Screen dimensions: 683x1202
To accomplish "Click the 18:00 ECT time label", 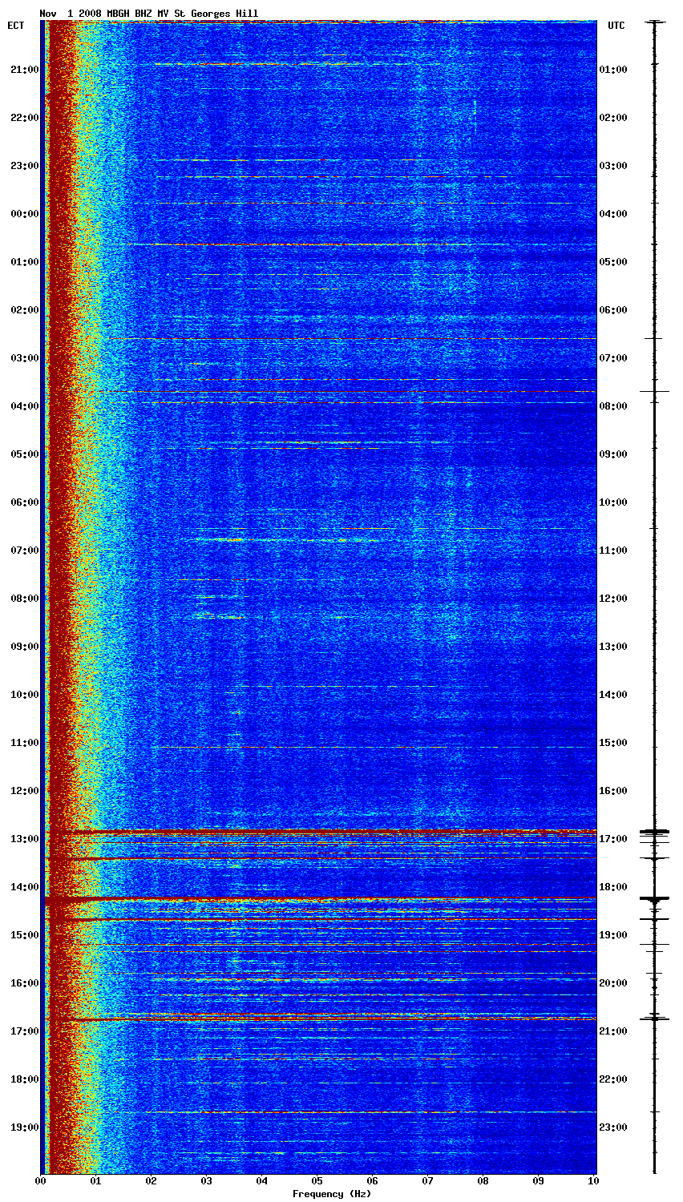I will click(24, 1079).
